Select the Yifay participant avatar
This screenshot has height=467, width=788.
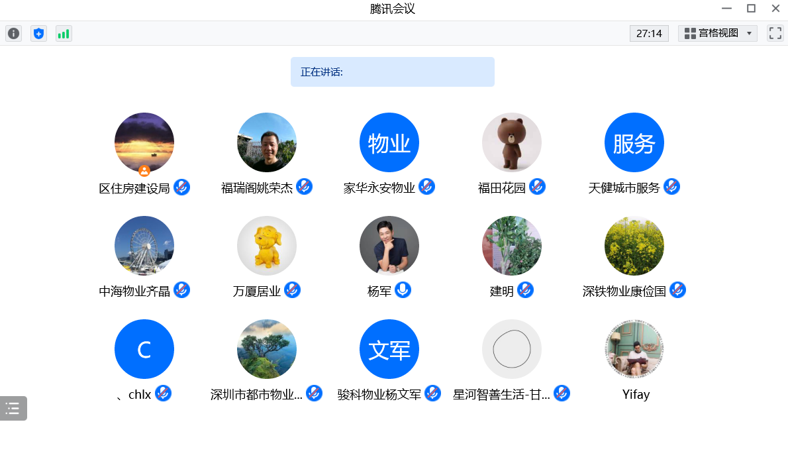point(634,349)
